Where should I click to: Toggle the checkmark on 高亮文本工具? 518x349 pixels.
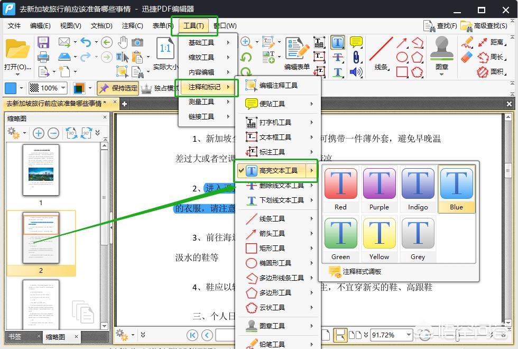(x=242, y=171)
